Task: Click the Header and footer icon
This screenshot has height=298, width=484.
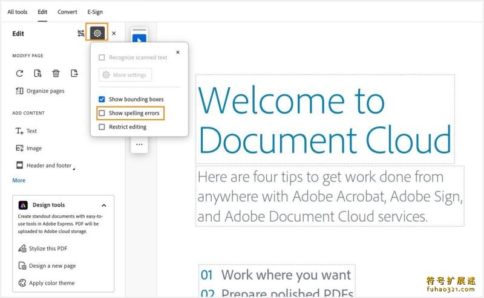Action: [19, 166]
